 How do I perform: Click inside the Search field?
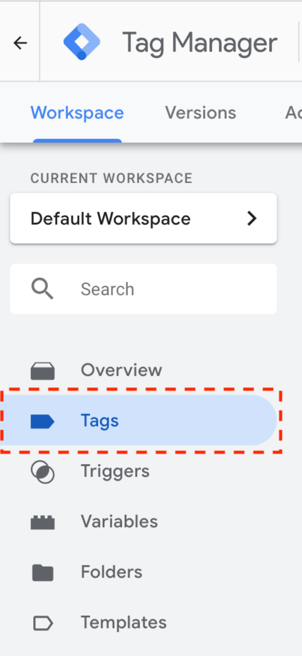[x=153, y=289]
